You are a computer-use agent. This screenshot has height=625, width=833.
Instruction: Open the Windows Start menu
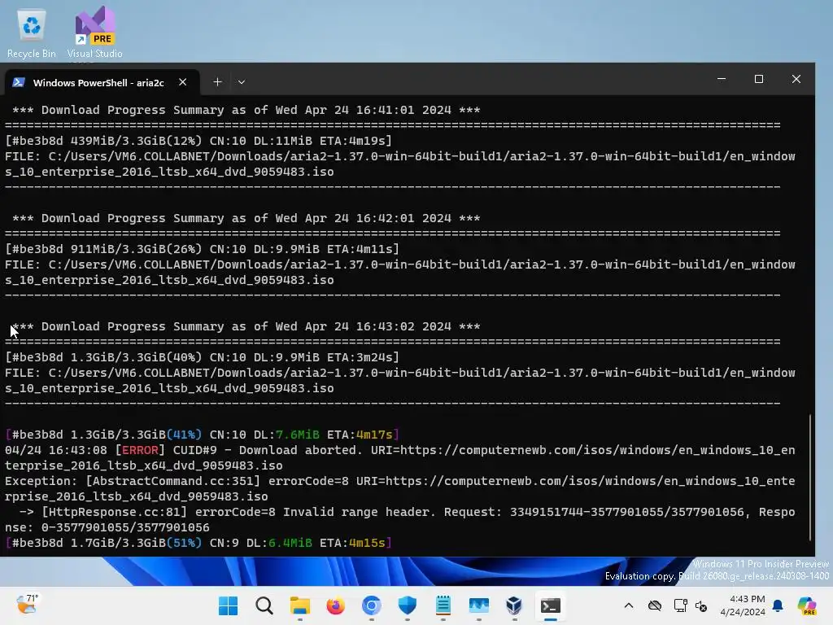229,605
